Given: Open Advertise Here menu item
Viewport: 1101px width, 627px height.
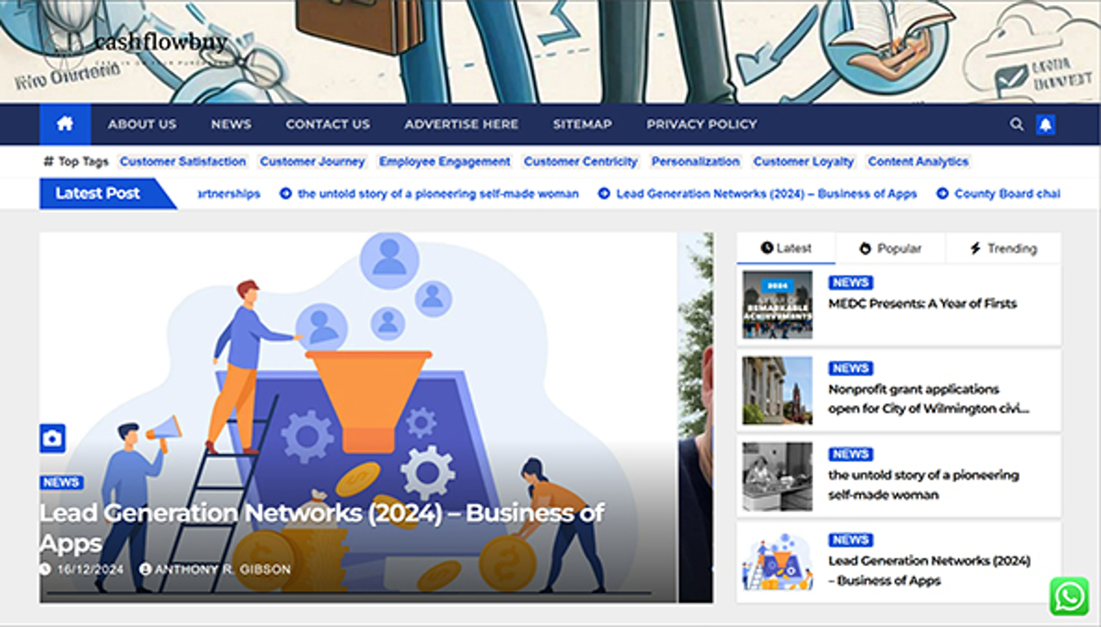Looking at the screenshot, I should [461, 124].
